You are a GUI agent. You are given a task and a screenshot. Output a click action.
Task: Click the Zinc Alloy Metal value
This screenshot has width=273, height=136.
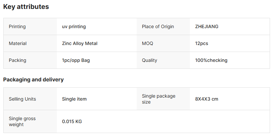(79, 43)
